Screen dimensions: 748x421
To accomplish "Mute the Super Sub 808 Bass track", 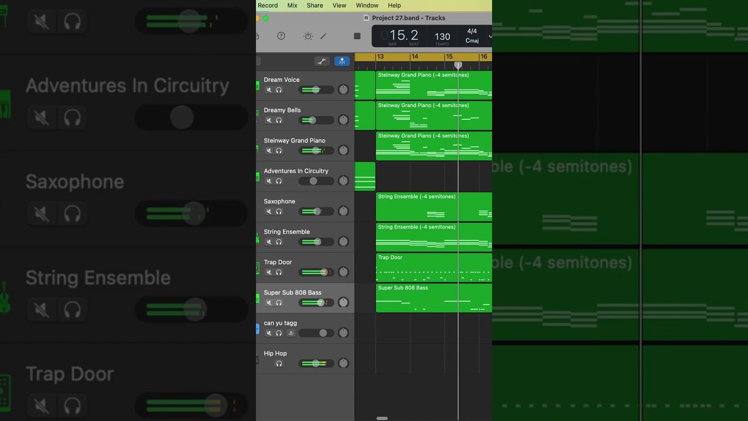I will (x=269, y=302).
